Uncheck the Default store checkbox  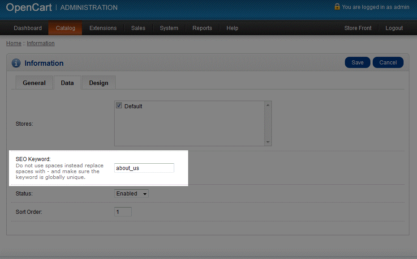[x=119, y=106]
